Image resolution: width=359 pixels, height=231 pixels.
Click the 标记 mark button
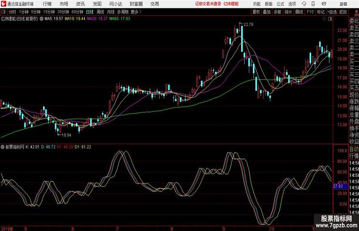pyautogui.click(x=321, y=12)
